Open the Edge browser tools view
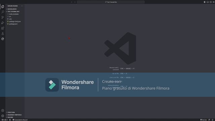 pos(3,39)
